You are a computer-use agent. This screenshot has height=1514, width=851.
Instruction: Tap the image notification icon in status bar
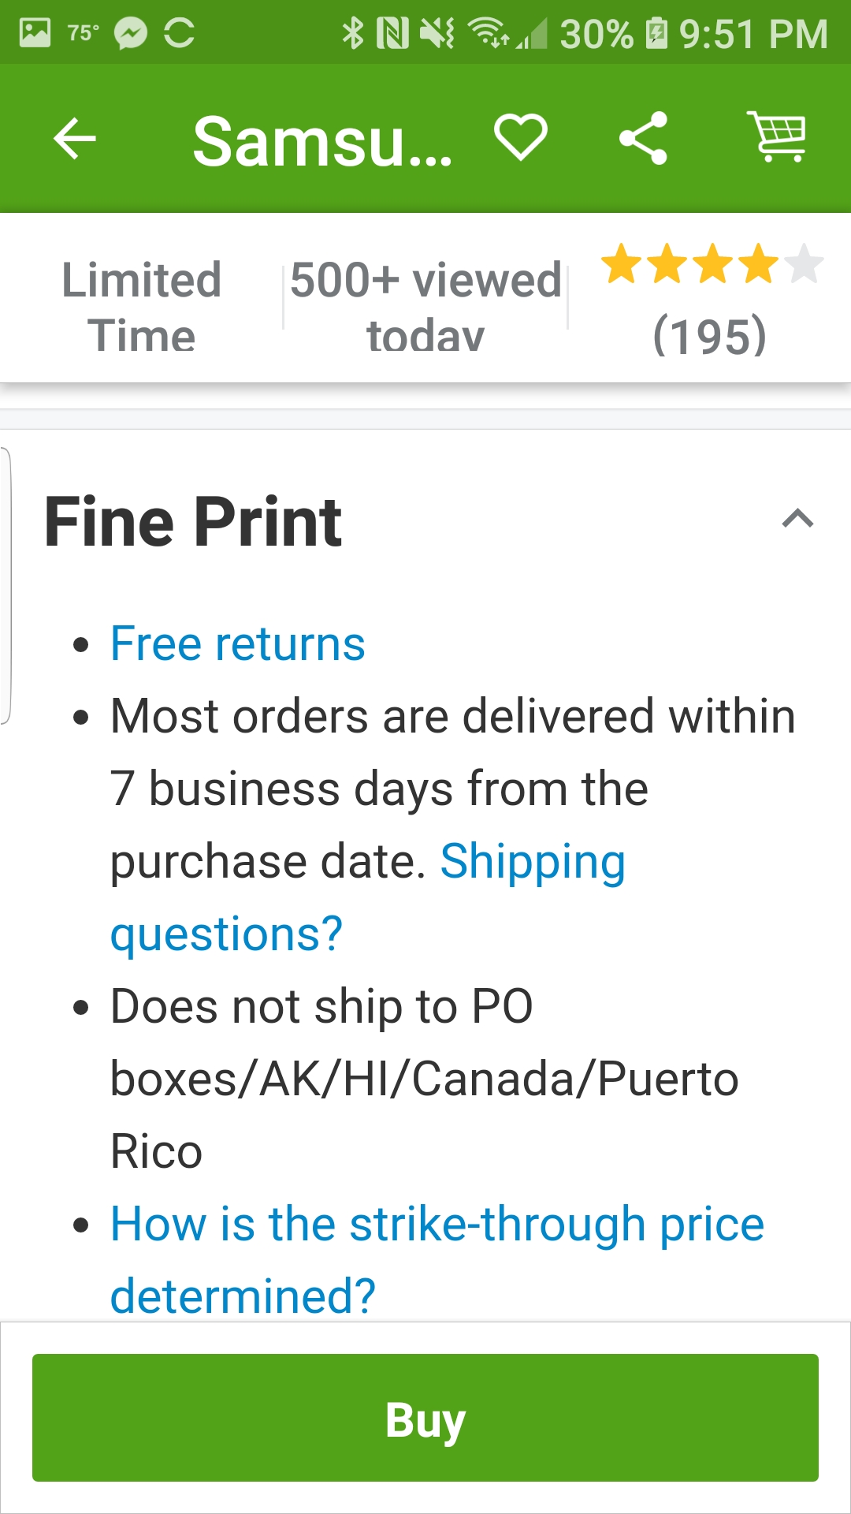pos(35,33)
